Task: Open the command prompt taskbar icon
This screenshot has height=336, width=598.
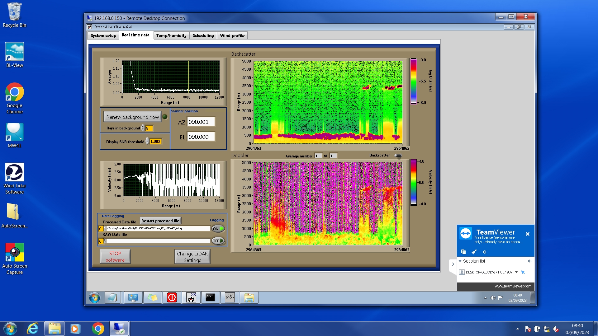Action: (x=210, y=297)
